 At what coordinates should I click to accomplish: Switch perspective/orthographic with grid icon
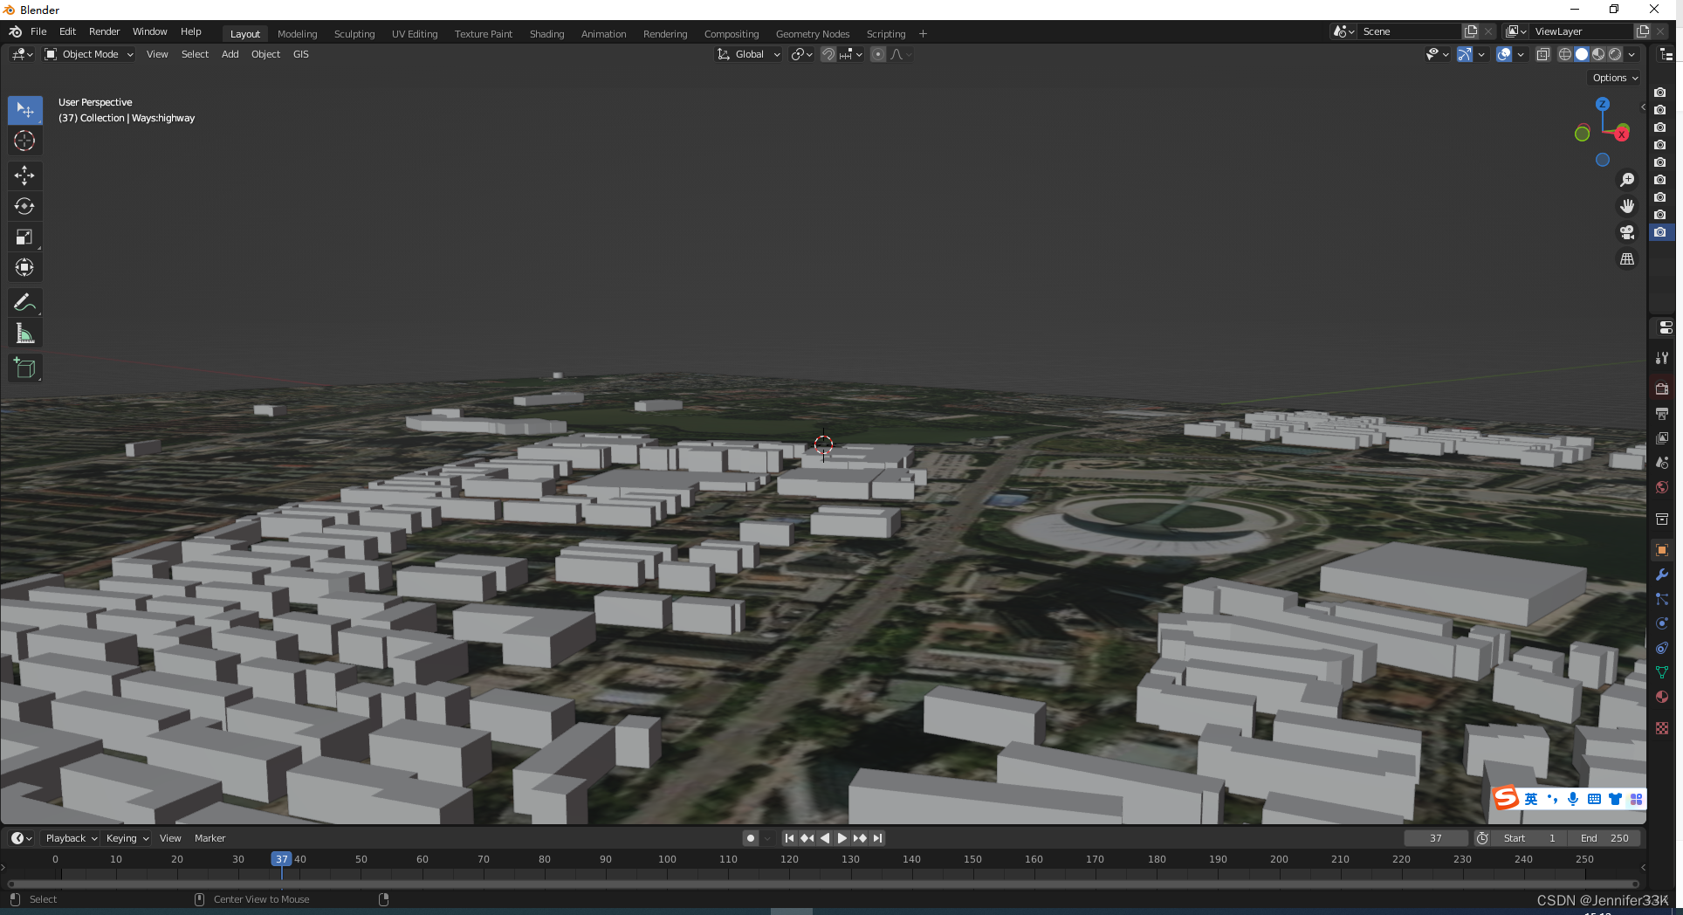[1627, 259]
